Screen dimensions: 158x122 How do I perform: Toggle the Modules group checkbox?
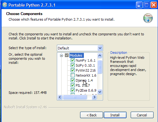67,55
